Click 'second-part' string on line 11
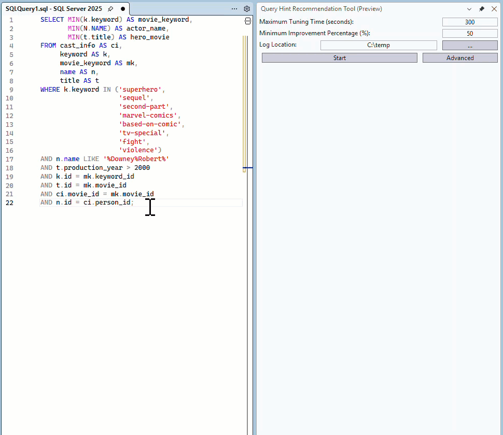This screenshot has width=503, height=435. (144, 107)
